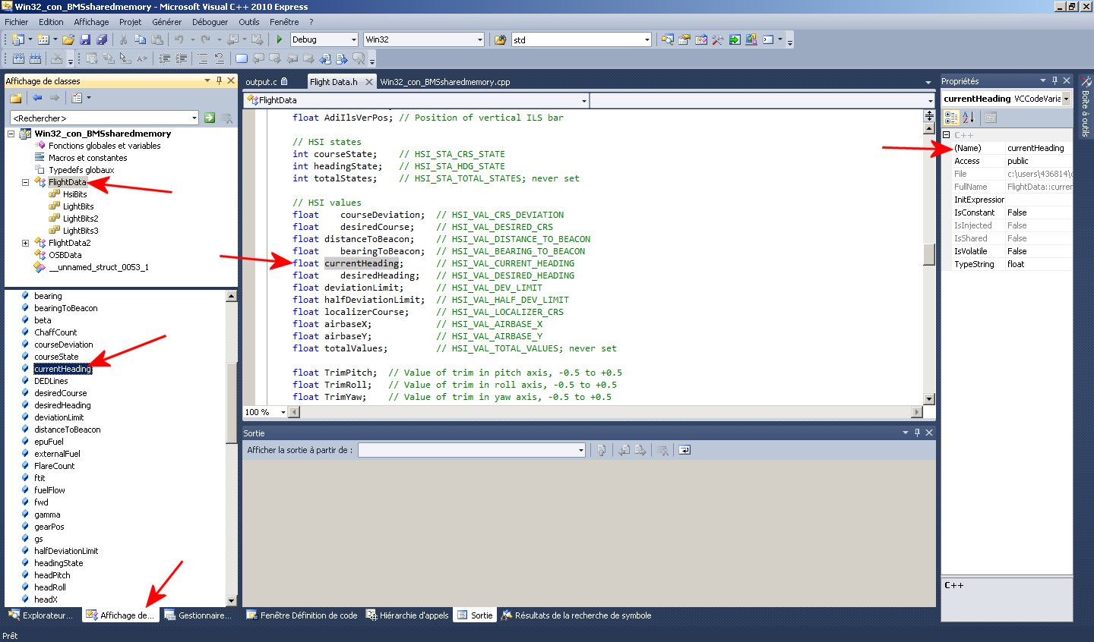1094x642 pixels.
Task: Switch to the Gestionnaire bottom tab
Action: [198, 615]
